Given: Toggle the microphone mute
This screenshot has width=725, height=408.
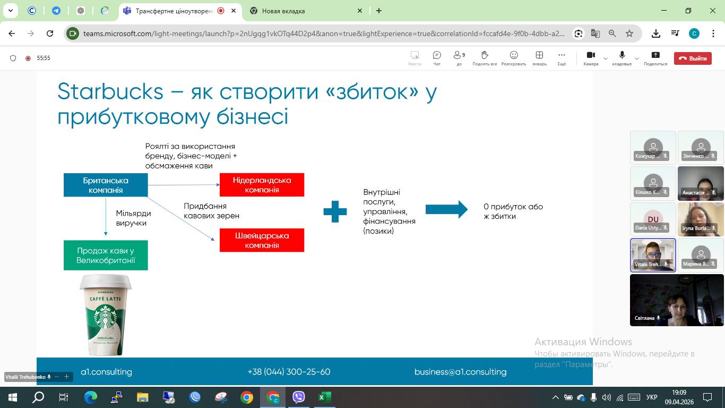Looking at the screenshot, I should click(622, 57).
